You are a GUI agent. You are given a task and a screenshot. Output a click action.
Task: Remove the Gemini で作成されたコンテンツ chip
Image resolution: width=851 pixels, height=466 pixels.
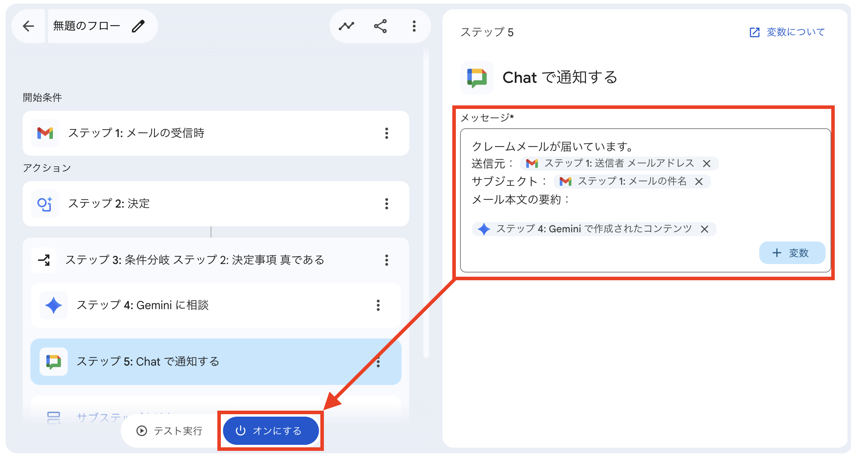click(705, 229)
